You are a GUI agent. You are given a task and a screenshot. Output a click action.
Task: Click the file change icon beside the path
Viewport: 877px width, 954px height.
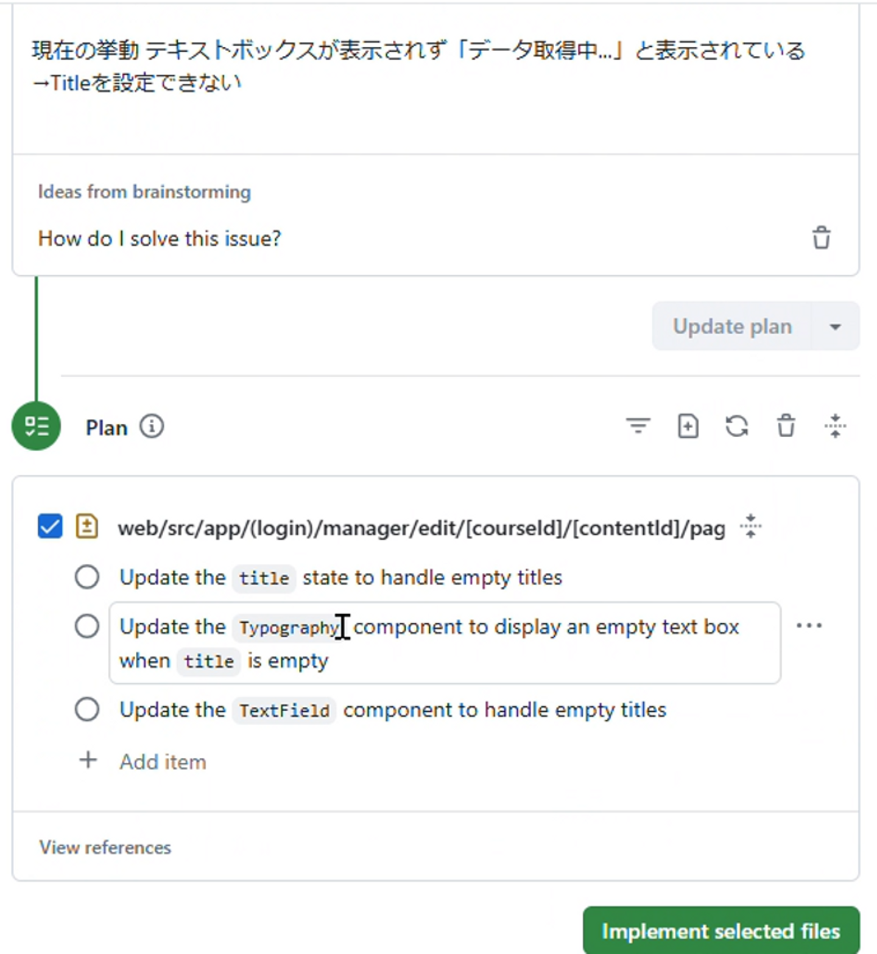point(86,527)
